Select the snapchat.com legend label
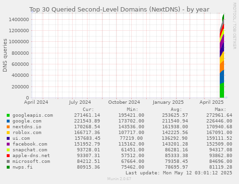Viewport: 239px width, 184px height. point(30,150)
